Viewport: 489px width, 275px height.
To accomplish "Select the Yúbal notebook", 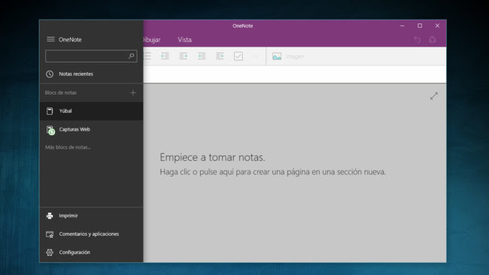I will click(91, 111).
